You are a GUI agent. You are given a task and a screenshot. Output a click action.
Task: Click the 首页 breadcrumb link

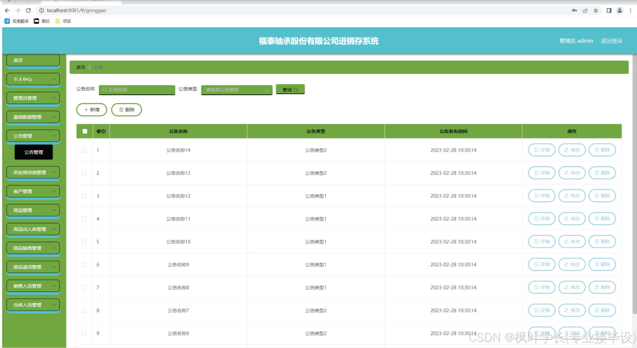coord(81,67)
